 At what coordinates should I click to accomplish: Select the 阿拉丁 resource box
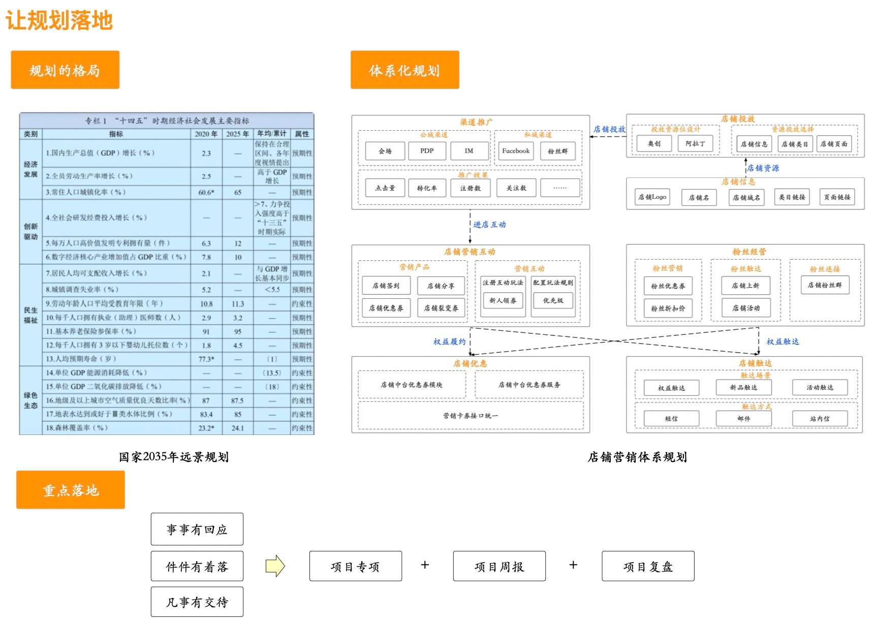click(696, 144)
